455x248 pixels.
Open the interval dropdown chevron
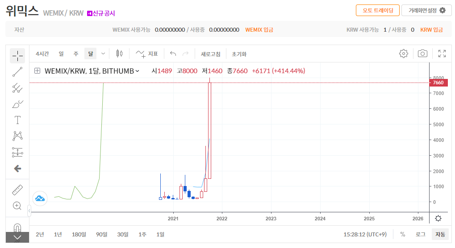click(103, 54)
